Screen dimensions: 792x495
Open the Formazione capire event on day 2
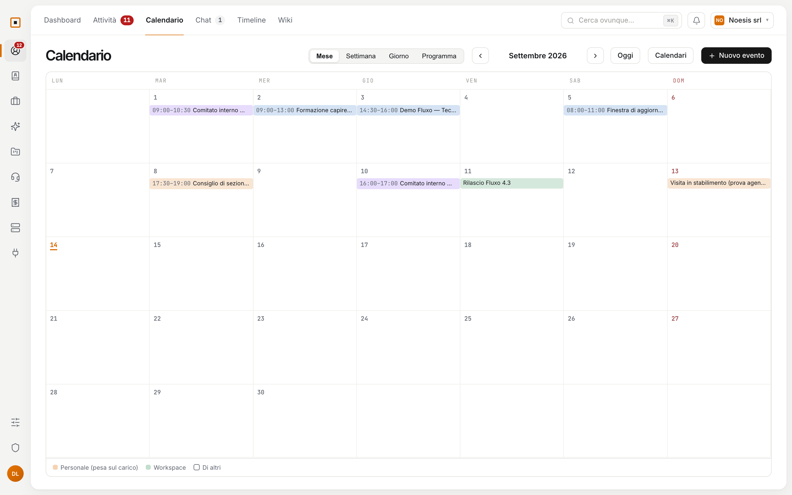click(304, 110)
